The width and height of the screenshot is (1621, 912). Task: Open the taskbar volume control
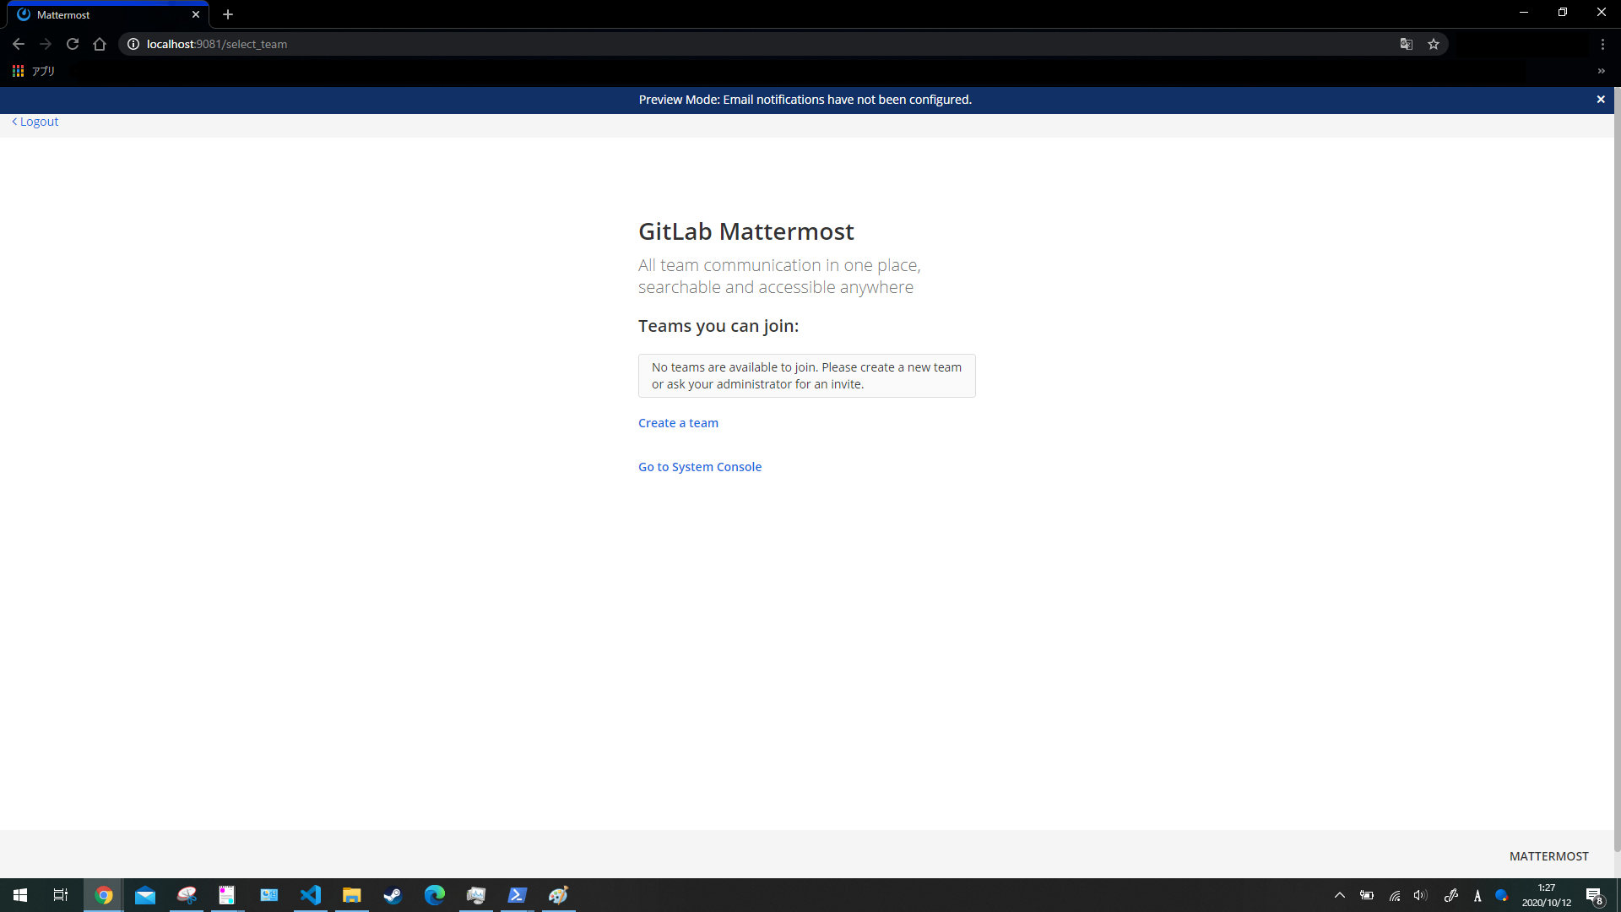(x=1420, y=895)
